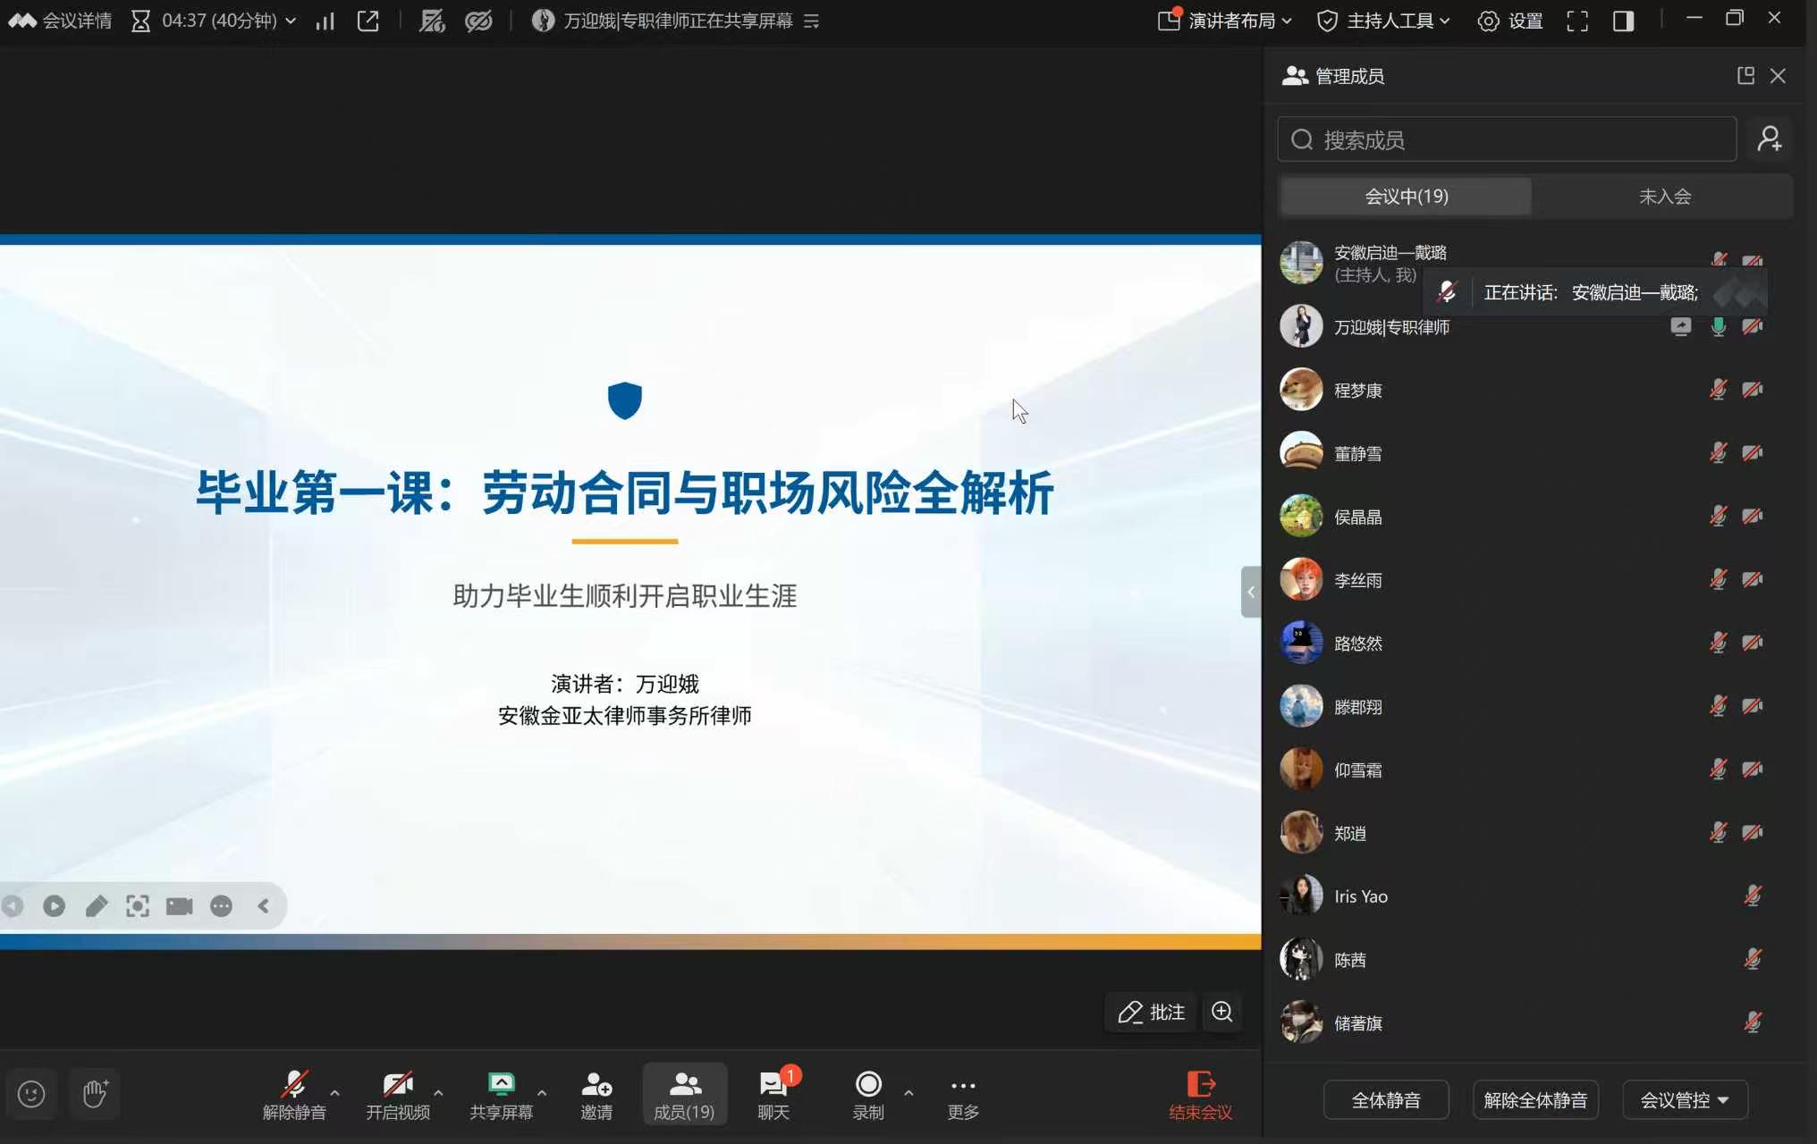Expand the 会议管控 dropdown

1684,1100
